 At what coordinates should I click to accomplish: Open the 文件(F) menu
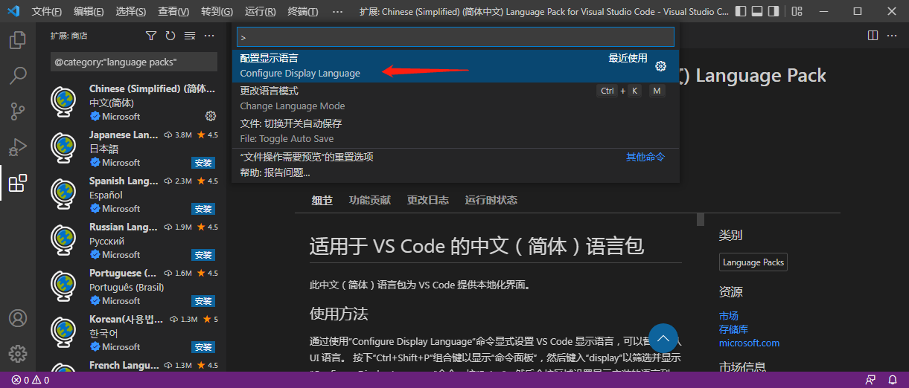pos(47,12)
